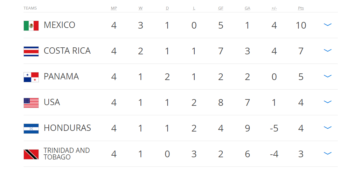Click the Pts column header
341x169 pixels.
tap(301, 8)
